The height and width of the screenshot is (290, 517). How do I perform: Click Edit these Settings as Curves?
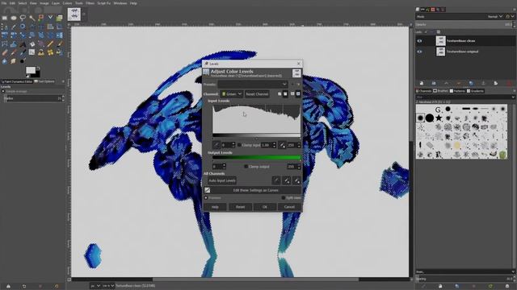coord(253,190)
